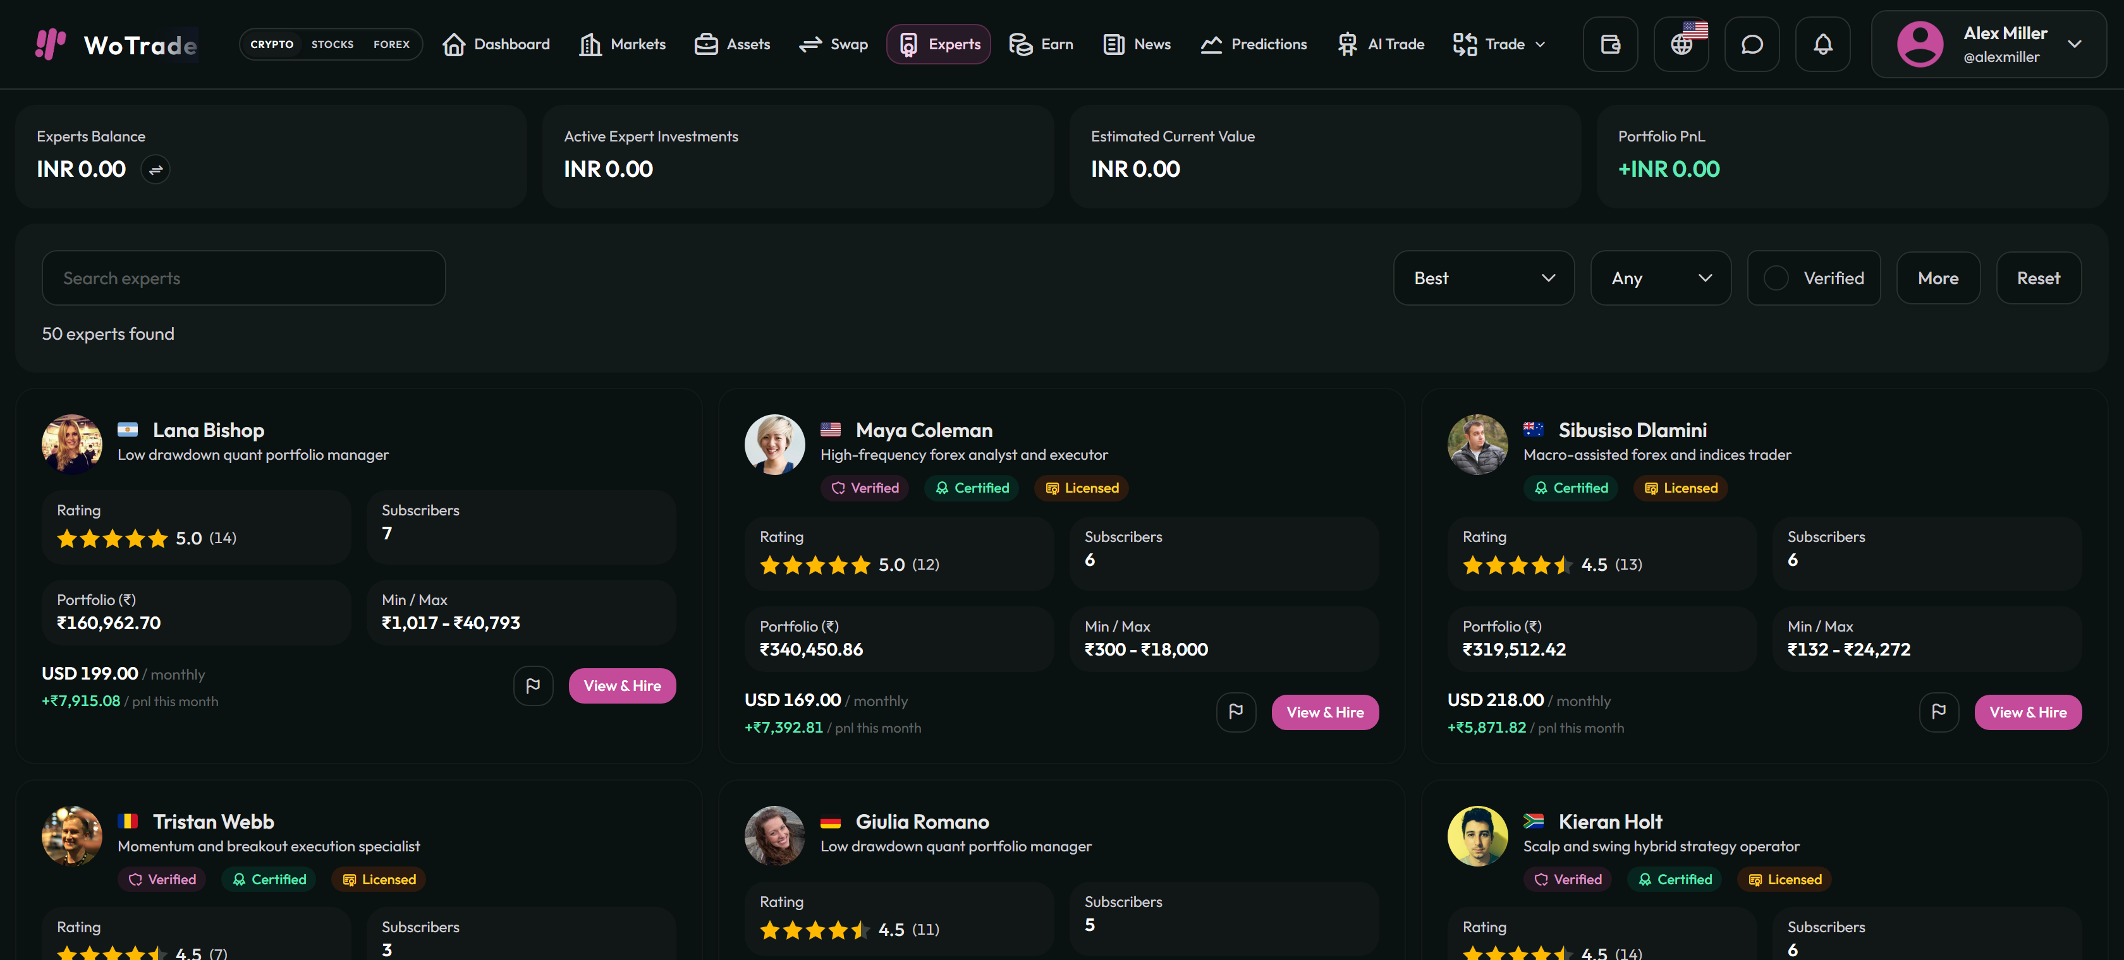Viewport: 2124px width, 960px height.
Task: Open Lana Bishop's profile photo
Action: click(71, 445)
